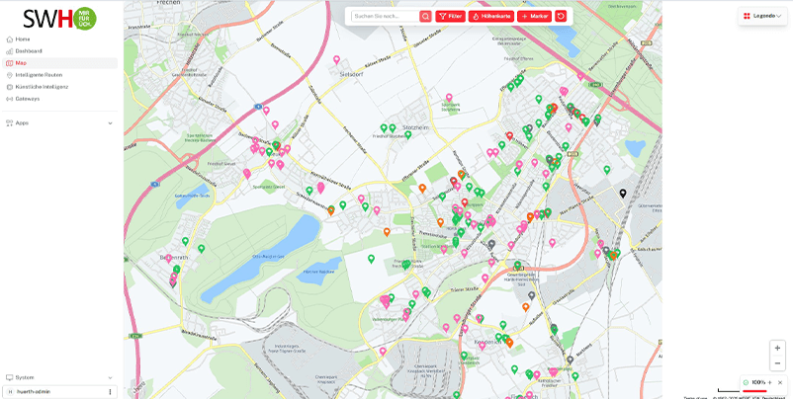The height and width of the screenshot is (399, 793).
Task: Zoom out with the minus button
Action: coord(777,363)
